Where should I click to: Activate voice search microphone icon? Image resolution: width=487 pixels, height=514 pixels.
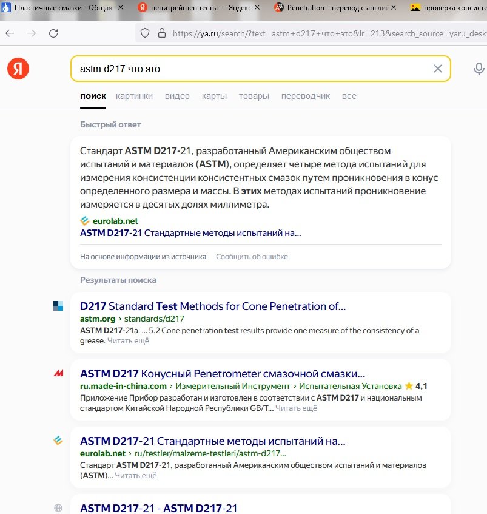click(479, 69)
